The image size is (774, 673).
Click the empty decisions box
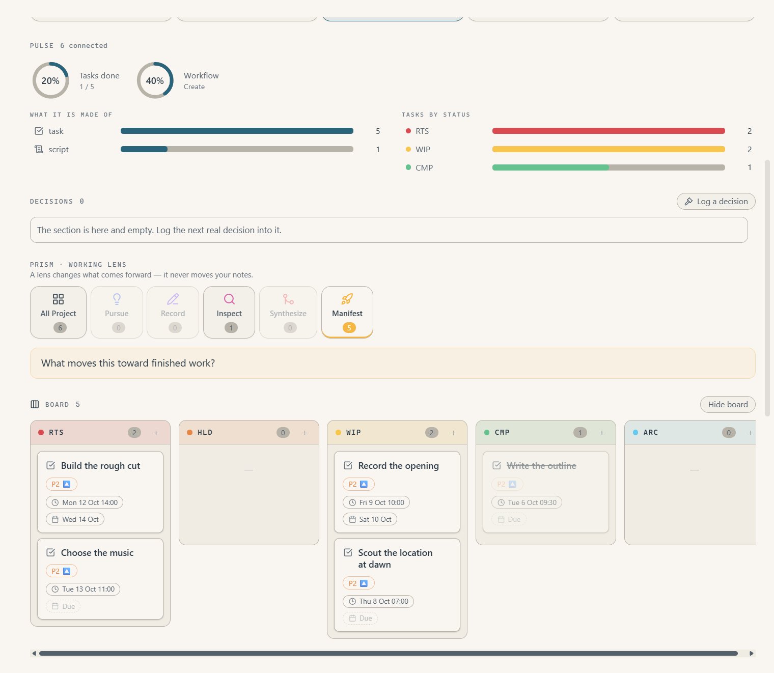pyautogui.click(x=389, y=230)
